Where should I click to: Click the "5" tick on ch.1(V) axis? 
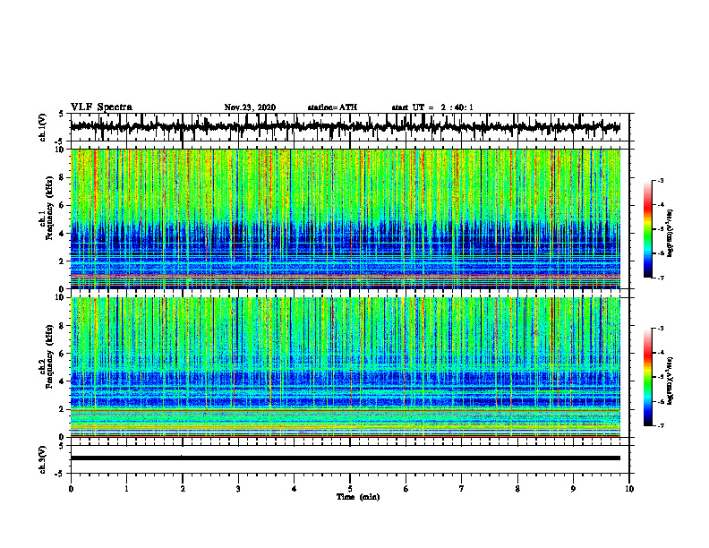[x=61, y=114]
